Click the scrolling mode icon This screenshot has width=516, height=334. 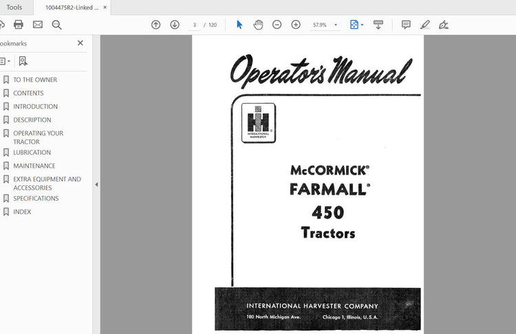(378, 25)
